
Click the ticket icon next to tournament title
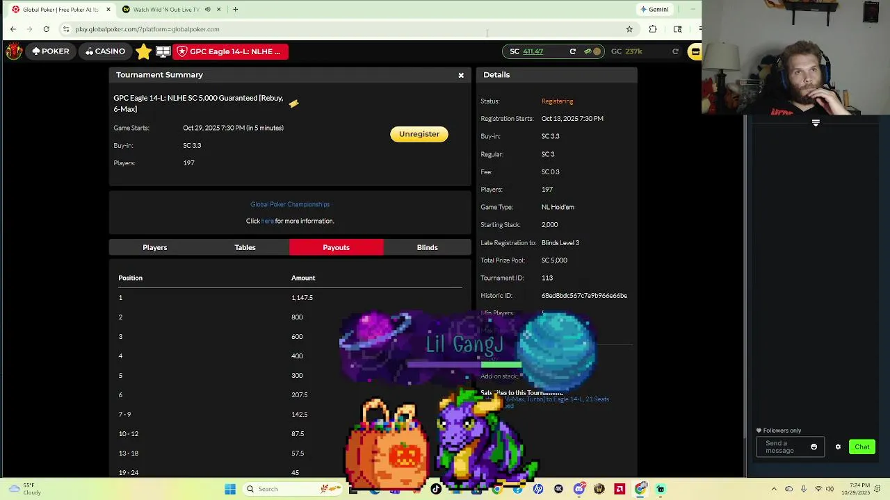tap(294, 103)
